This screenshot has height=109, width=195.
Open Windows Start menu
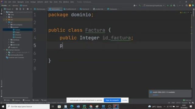click(3, 106)
